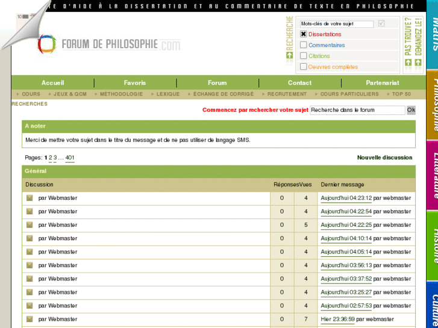Go to page 3 of discussions
The height and width of the screenshot is (328, 438).
pyautogui.click(x=55, y=158)
